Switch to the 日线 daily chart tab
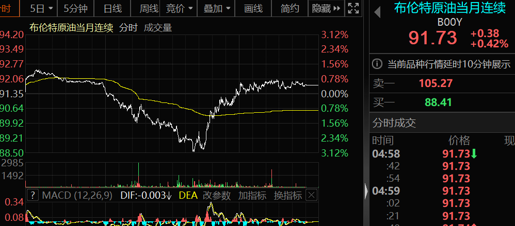 click(112, 8)
